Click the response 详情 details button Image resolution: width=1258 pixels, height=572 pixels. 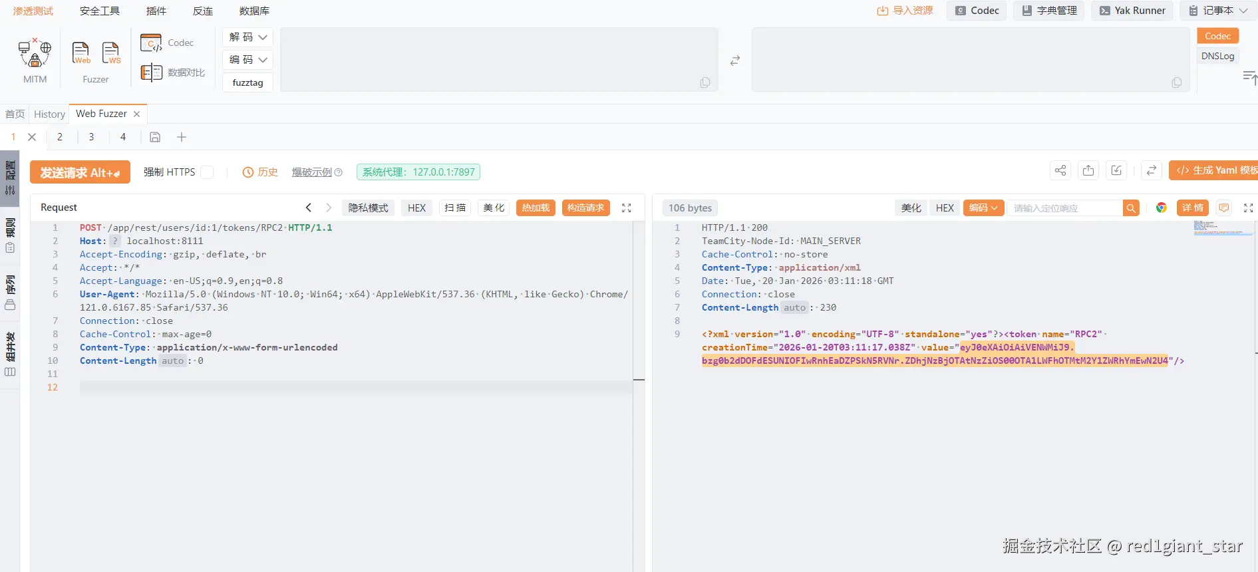click(1193, 208)
